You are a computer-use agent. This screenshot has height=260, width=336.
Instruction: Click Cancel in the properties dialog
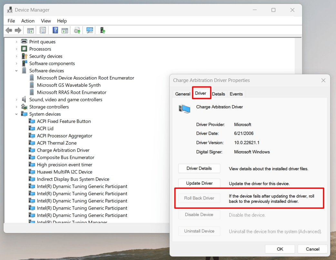312,249
